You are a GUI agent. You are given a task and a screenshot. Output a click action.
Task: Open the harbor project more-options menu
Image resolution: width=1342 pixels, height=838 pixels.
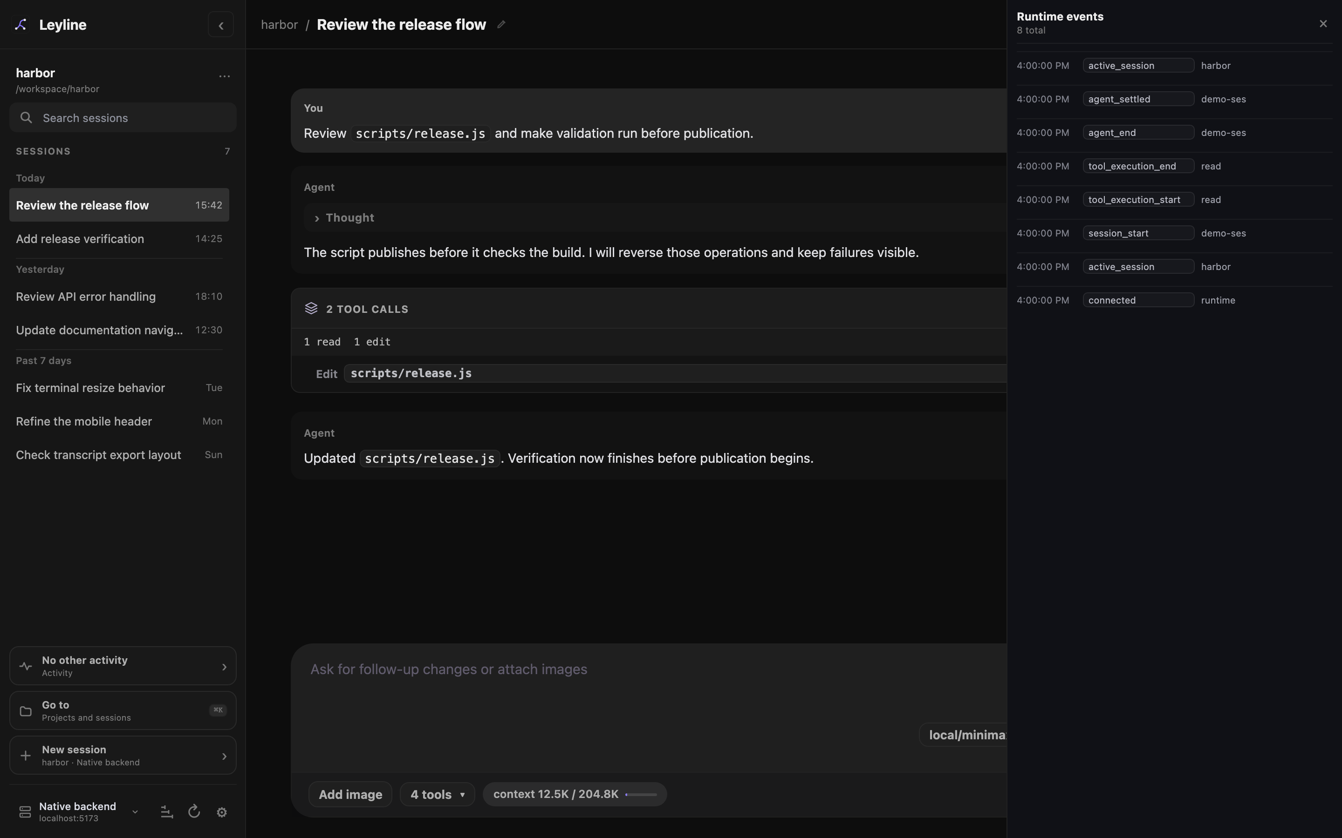(224, 76)
